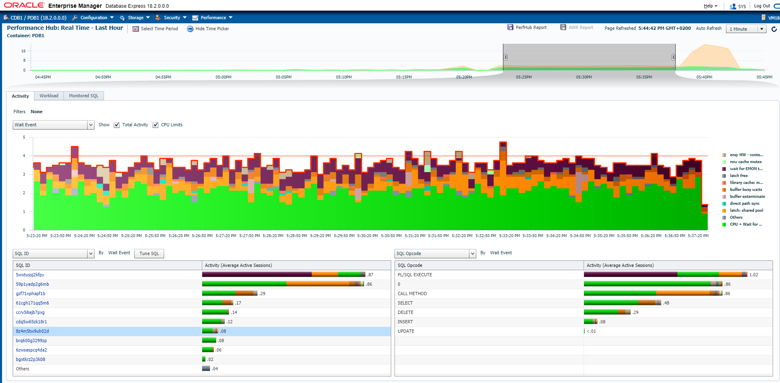Click the 5wxtussj2kfpy activity bar

(x=284, y=275)
